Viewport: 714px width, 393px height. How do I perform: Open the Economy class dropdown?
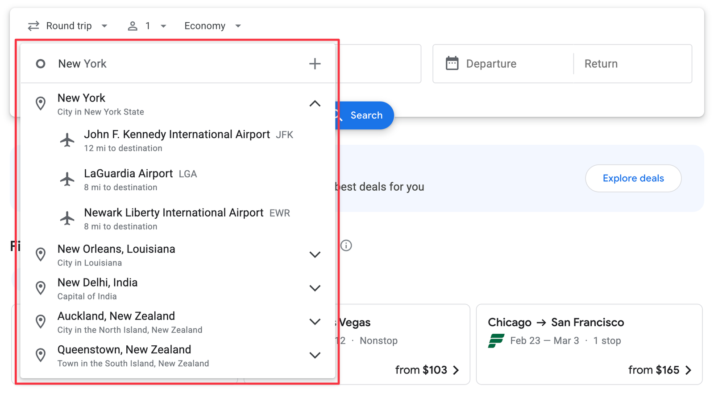[x=212, y=26]
